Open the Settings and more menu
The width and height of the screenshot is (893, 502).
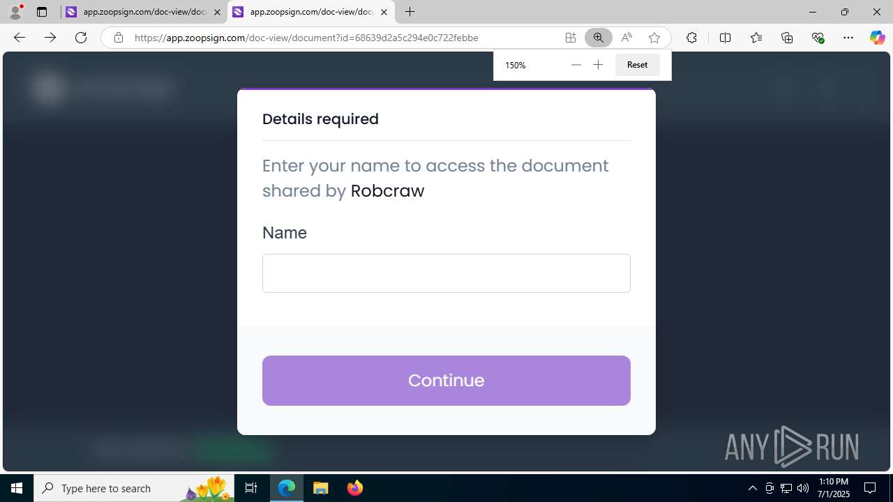point(848,38)
